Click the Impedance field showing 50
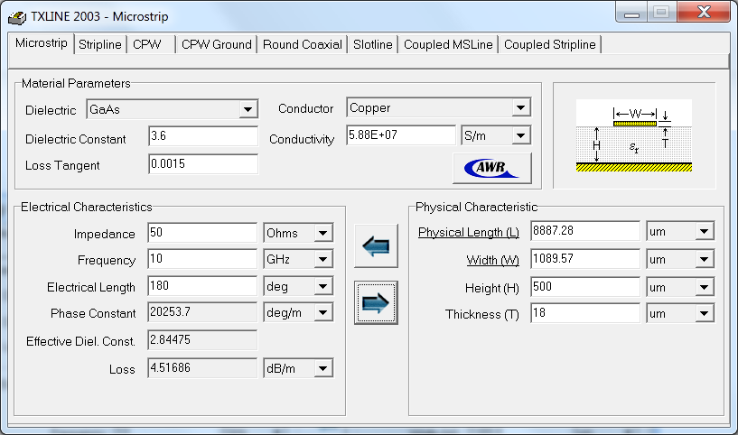Image resolution: width=738 pixels, height=435 pixels. pos(202,233)
